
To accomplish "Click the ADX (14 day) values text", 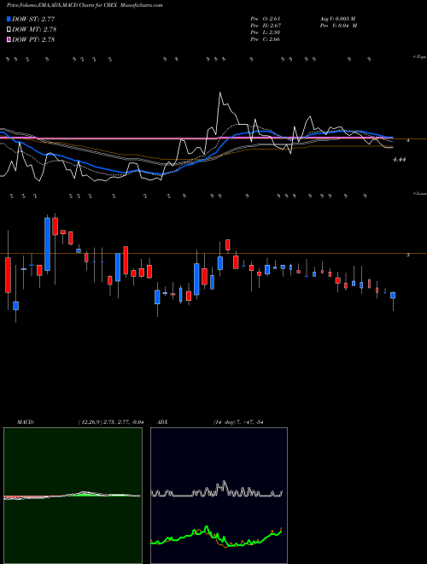I will pos(238,422).
